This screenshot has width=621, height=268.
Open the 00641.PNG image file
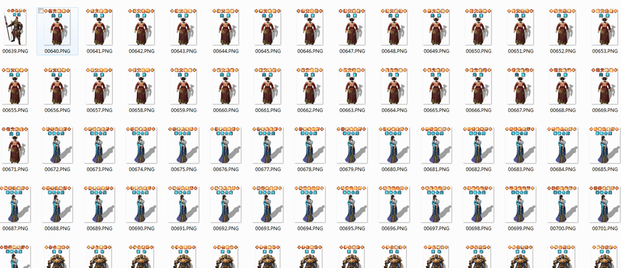[x=99, y=28]
